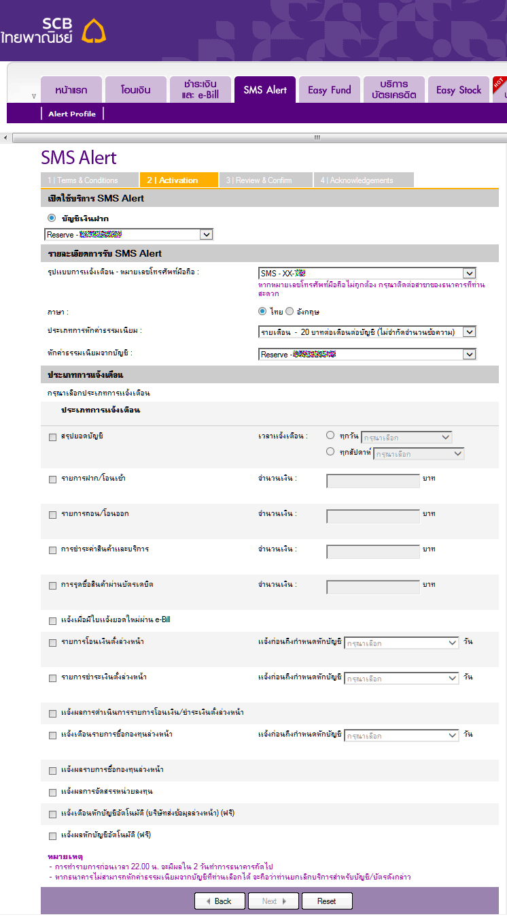
Task: Check the รายการถอน/โอนออก checkbox
Action: click(x=53, y=515)
